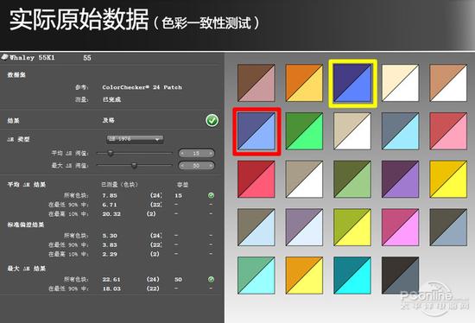The width and height of the screenshot is (475, 323).
Task: Select gray-brown and pale blue patch
Action: 256,227
